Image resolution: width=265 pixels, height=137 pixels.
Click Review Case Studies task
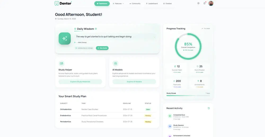coord(90,109)
